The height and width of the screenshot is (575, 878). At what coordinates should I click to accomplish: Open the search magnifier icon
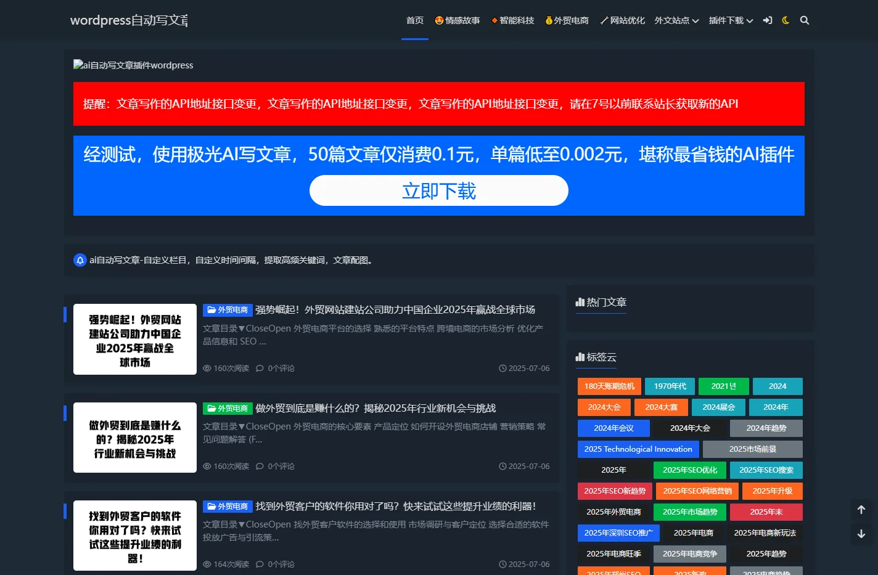[805, 20]
